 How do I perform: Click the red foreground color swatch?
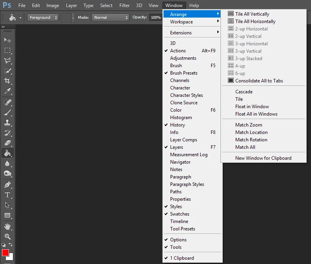click(x=5, y=253)
